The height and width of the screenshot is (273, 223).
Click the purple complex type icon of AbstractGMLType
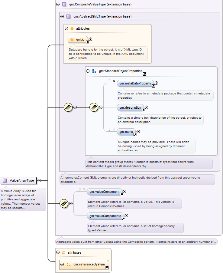point(69,17)
